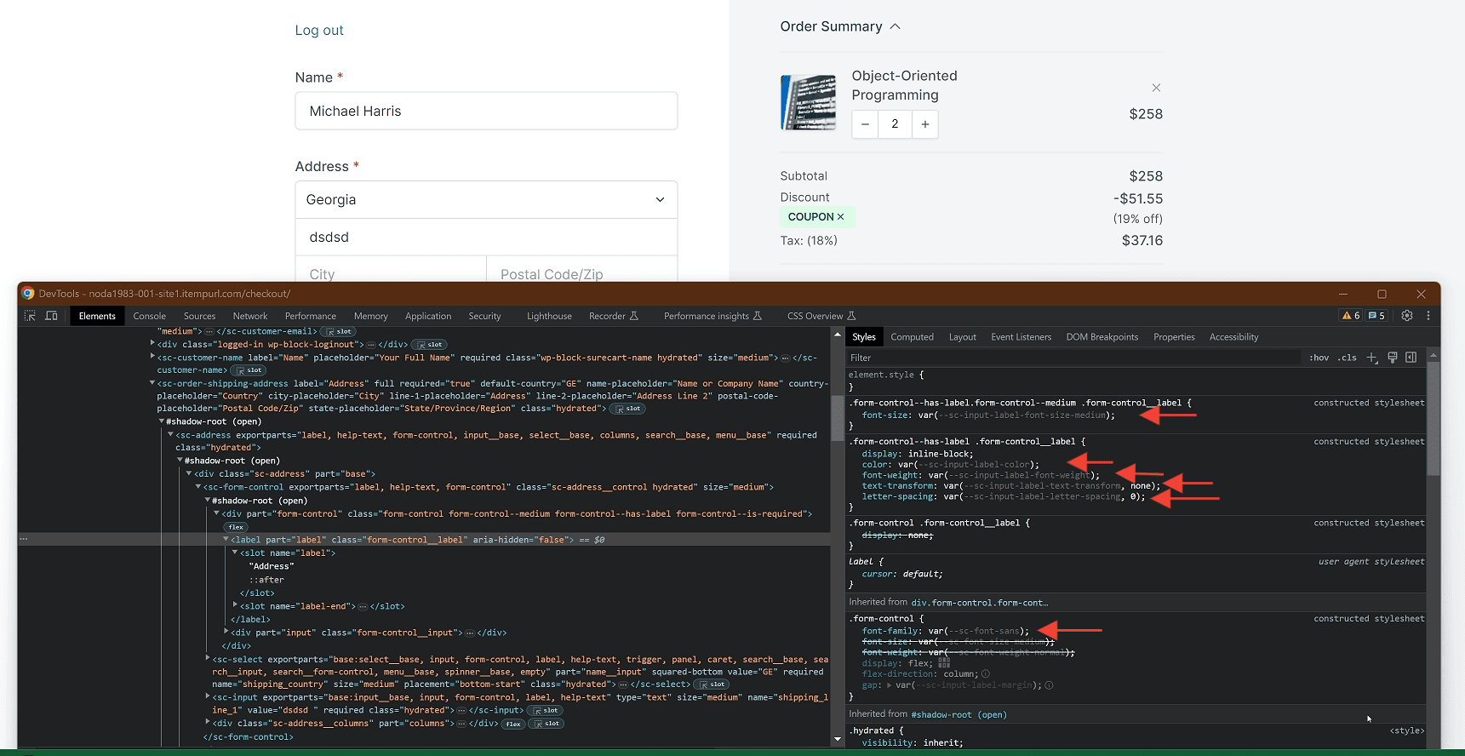Expand the sc-customer-name node in DOM tree
This screenshot has height=756, width=1465.
(x=152, y=358)
